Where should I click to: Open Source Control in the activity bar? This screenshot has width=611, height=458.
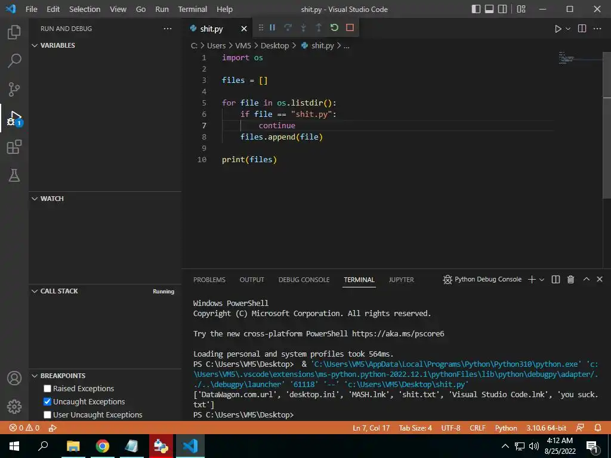pyautogui.click(x=14, y=89)
